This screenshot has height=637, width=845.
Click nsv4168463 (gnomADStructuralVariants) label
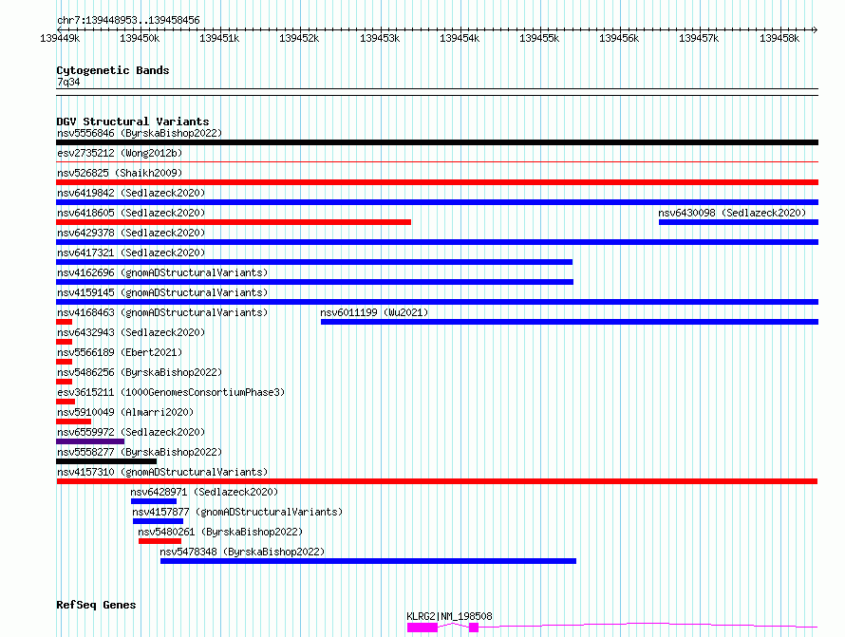point(162,312)
